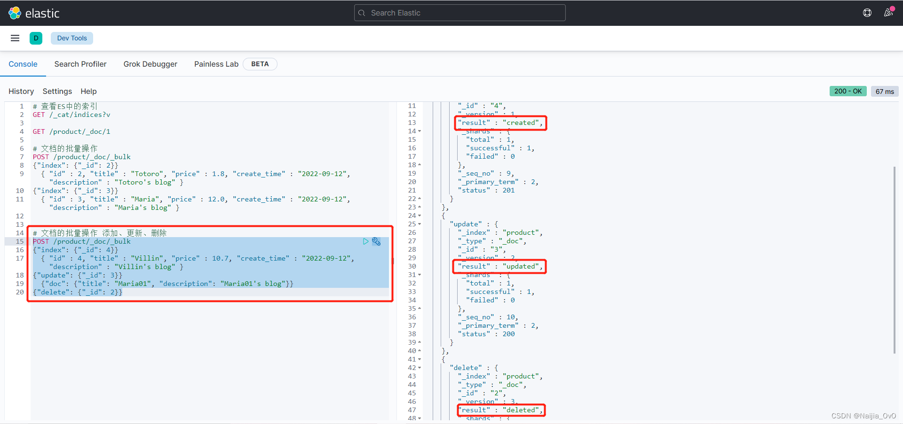Click the "result" : "created" output line

[x=500, y=123]
